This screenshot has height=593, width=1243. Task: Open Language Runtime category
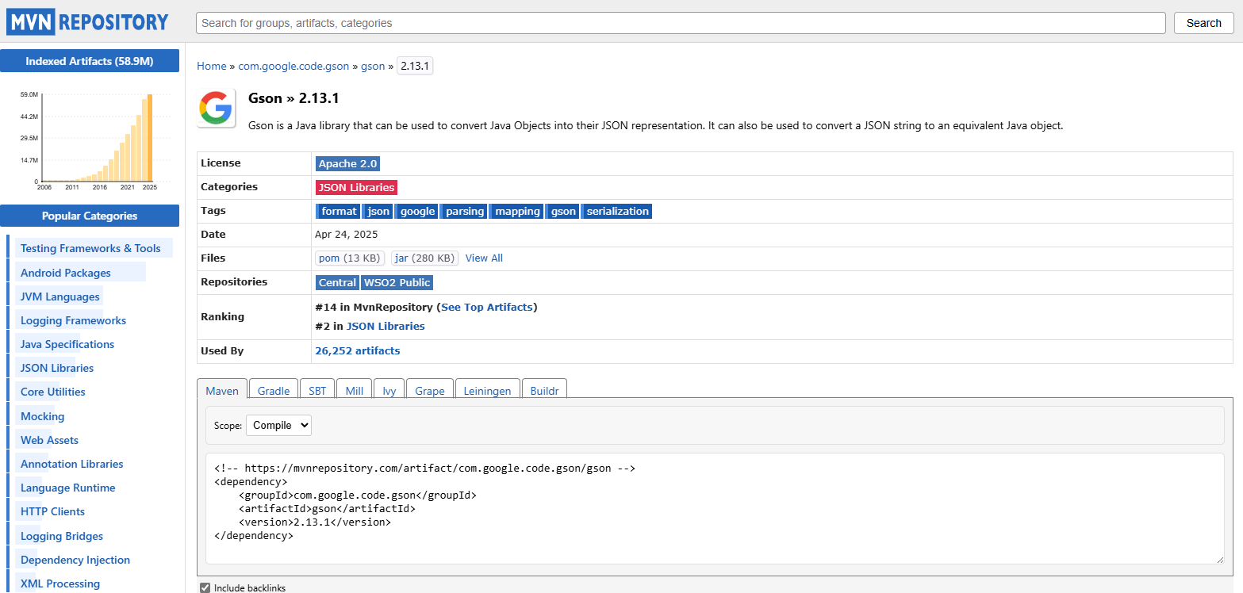click(68, 488)
